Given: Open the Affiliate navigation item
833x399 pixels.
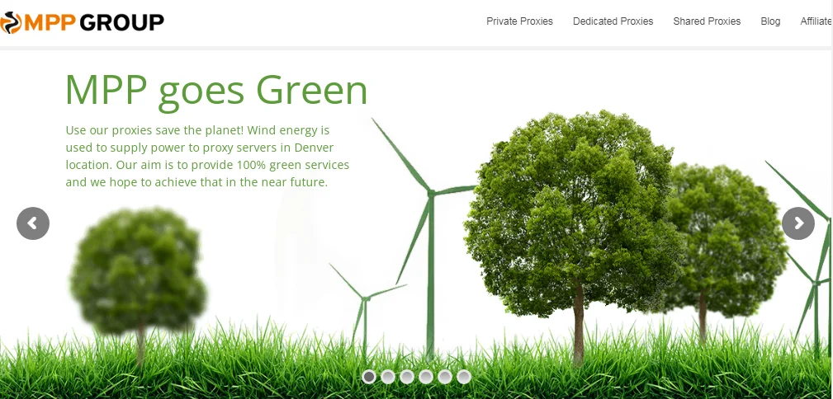Looking at the screenshot, I should pos(816,21).
